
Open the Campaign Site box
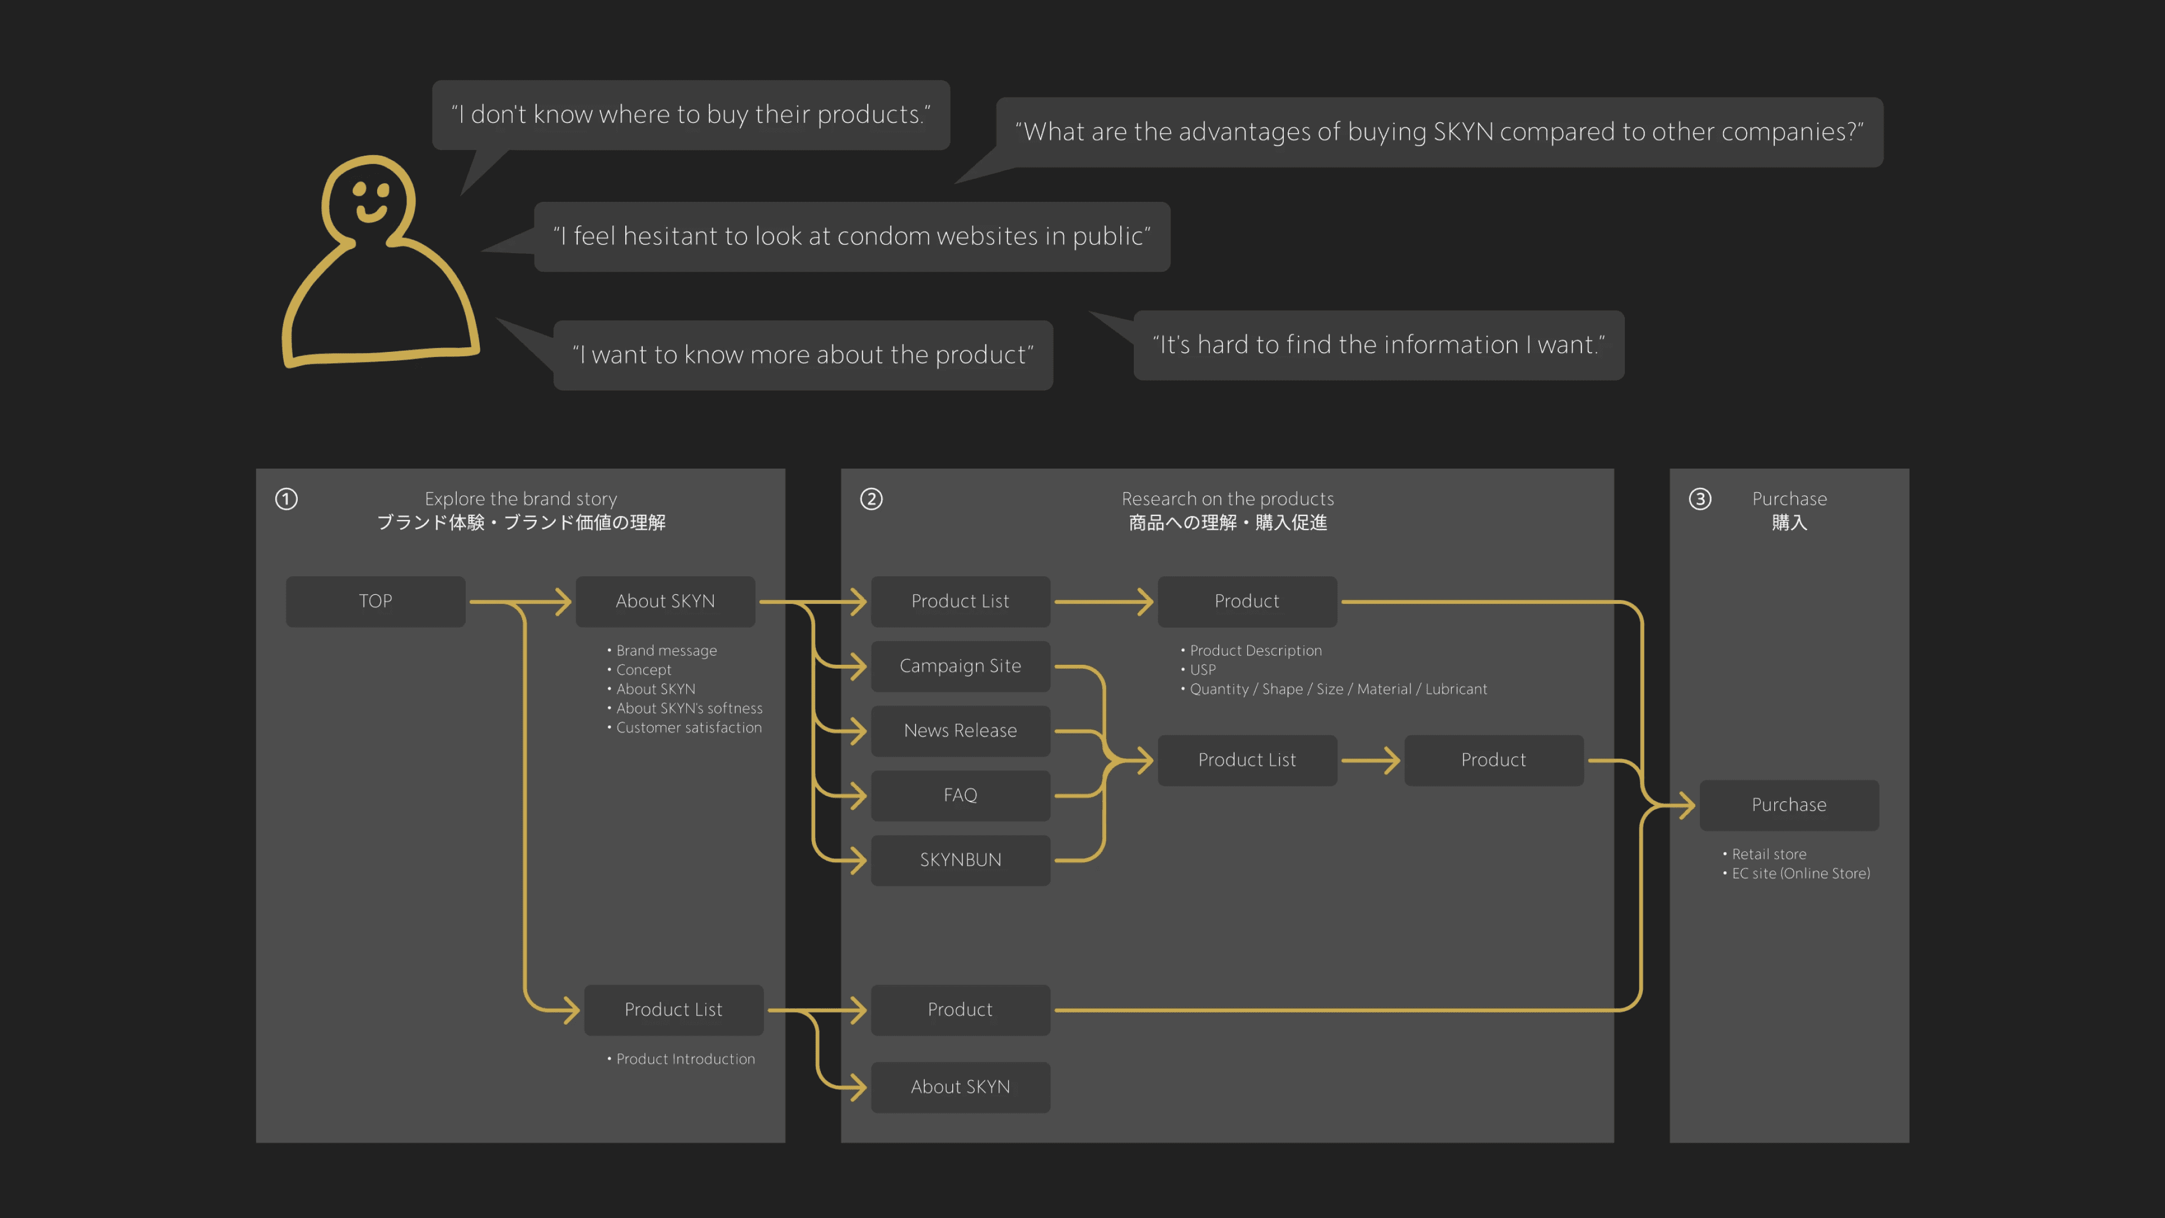[961, 667]
